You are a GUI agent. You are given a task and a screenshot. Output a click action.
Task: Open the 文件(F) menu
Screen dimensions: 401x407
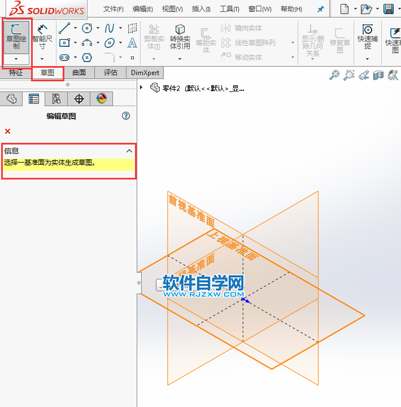point(113,9)
